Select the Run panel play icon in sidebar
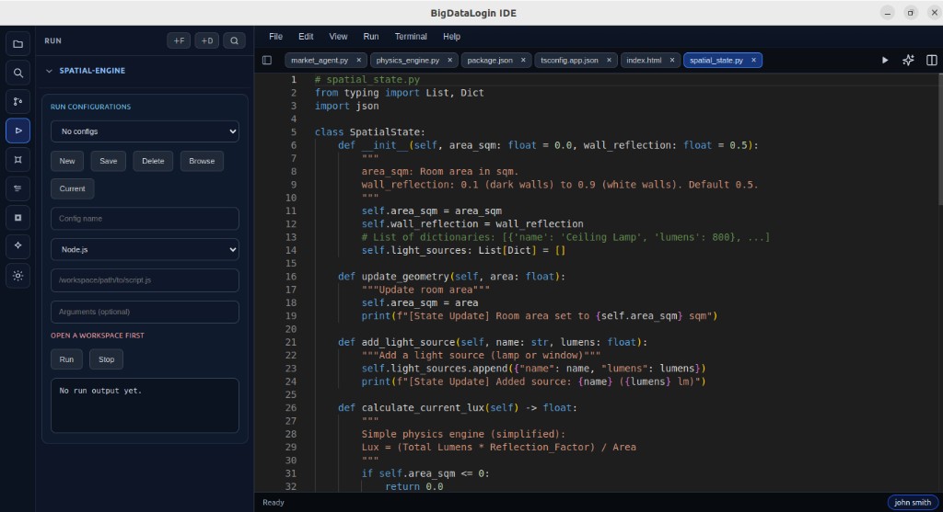This screenshot has height=512, width=943. (18, 131)
